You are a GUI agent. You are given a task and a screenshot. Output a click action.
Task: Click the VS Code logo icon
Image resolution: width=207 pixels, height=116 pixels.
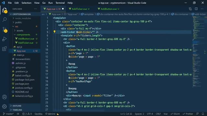click(x=3, y=3)
